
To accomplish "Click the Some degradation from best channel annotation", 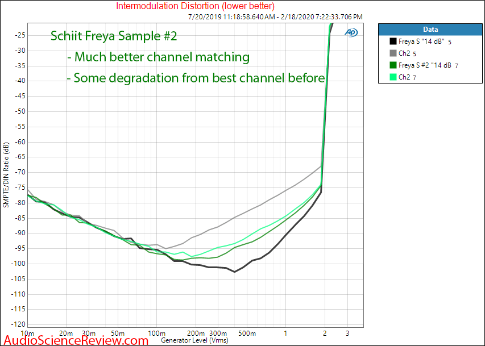I will coord(196,78).
